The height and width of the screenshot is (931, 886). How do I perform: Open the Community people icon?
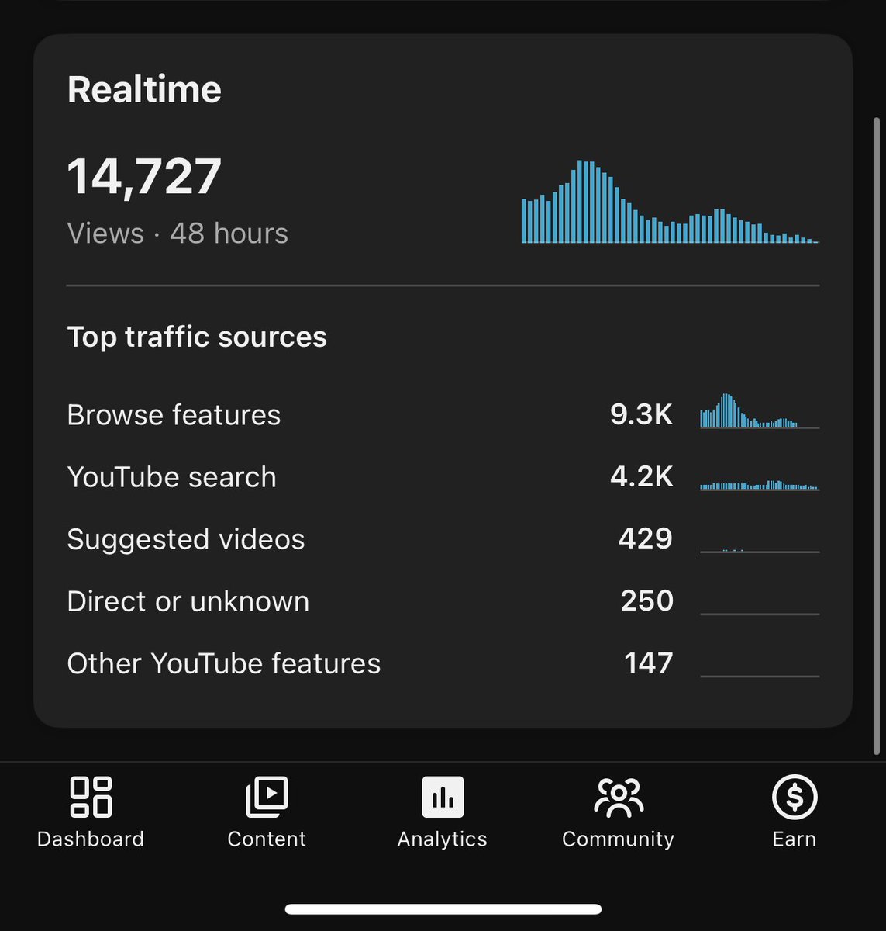[x=619, y=798]
